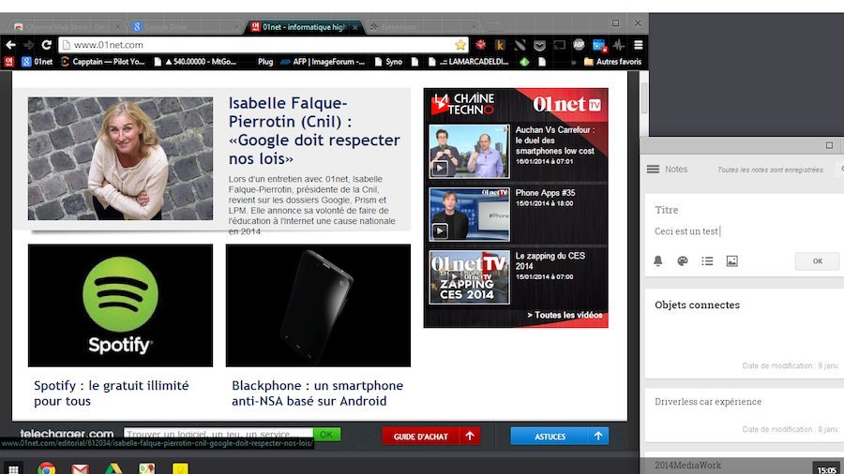The height and width of the screenshot is (474, 844).
Task: Bookmark page with the star icon
Action: (x=460, y=45)
